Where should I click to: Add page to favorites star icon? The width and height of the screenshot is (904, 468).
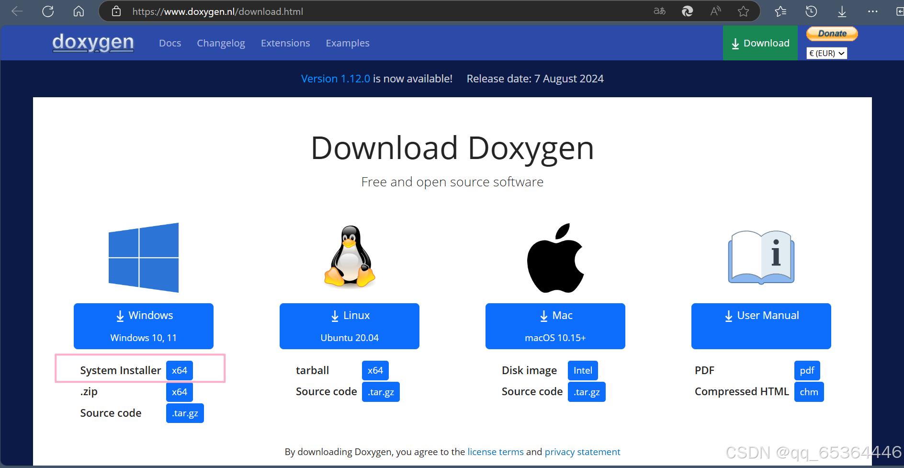coord(743,11)
